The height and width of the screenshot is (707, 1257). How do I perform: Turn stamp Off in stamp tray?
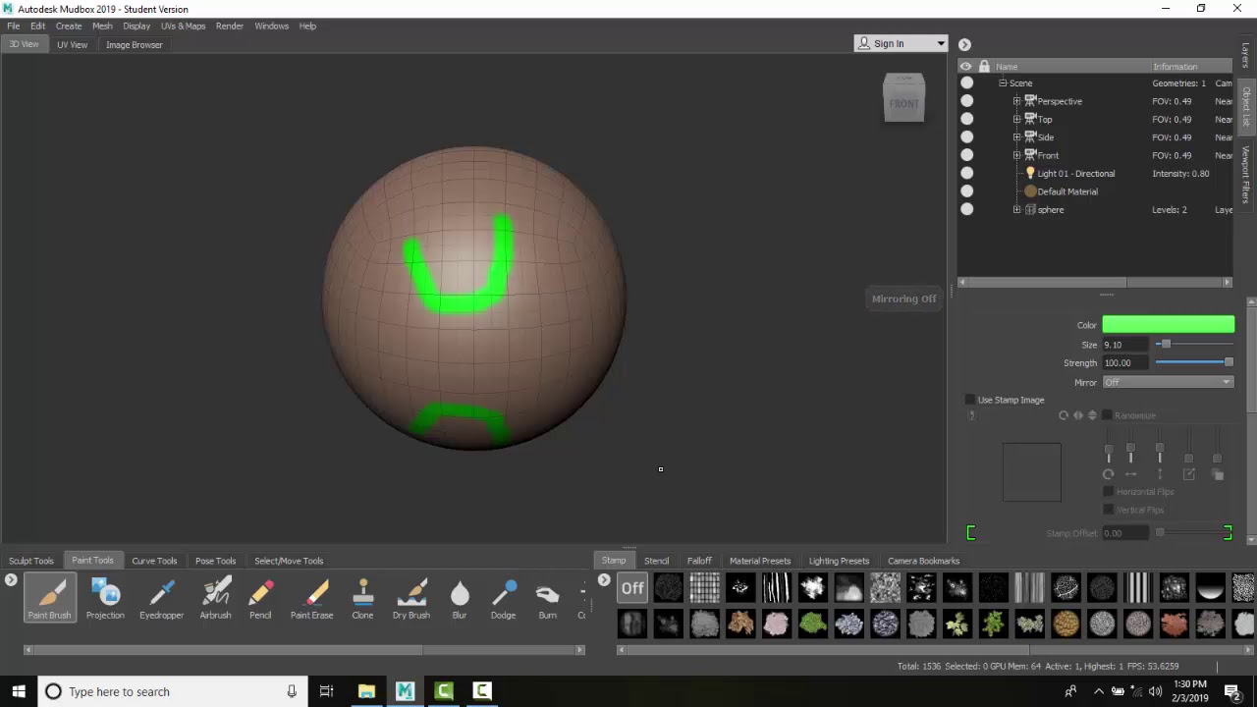click(x=632, y=588)
